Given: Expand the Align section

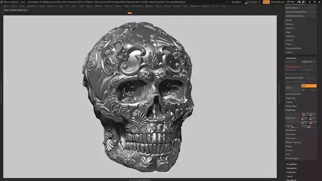Looking at the screenshot, I should point(288,32).
